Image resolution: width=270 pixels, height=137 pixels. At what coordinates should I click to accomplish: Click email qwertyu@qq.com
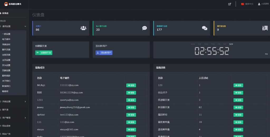(x=69, y=100)
